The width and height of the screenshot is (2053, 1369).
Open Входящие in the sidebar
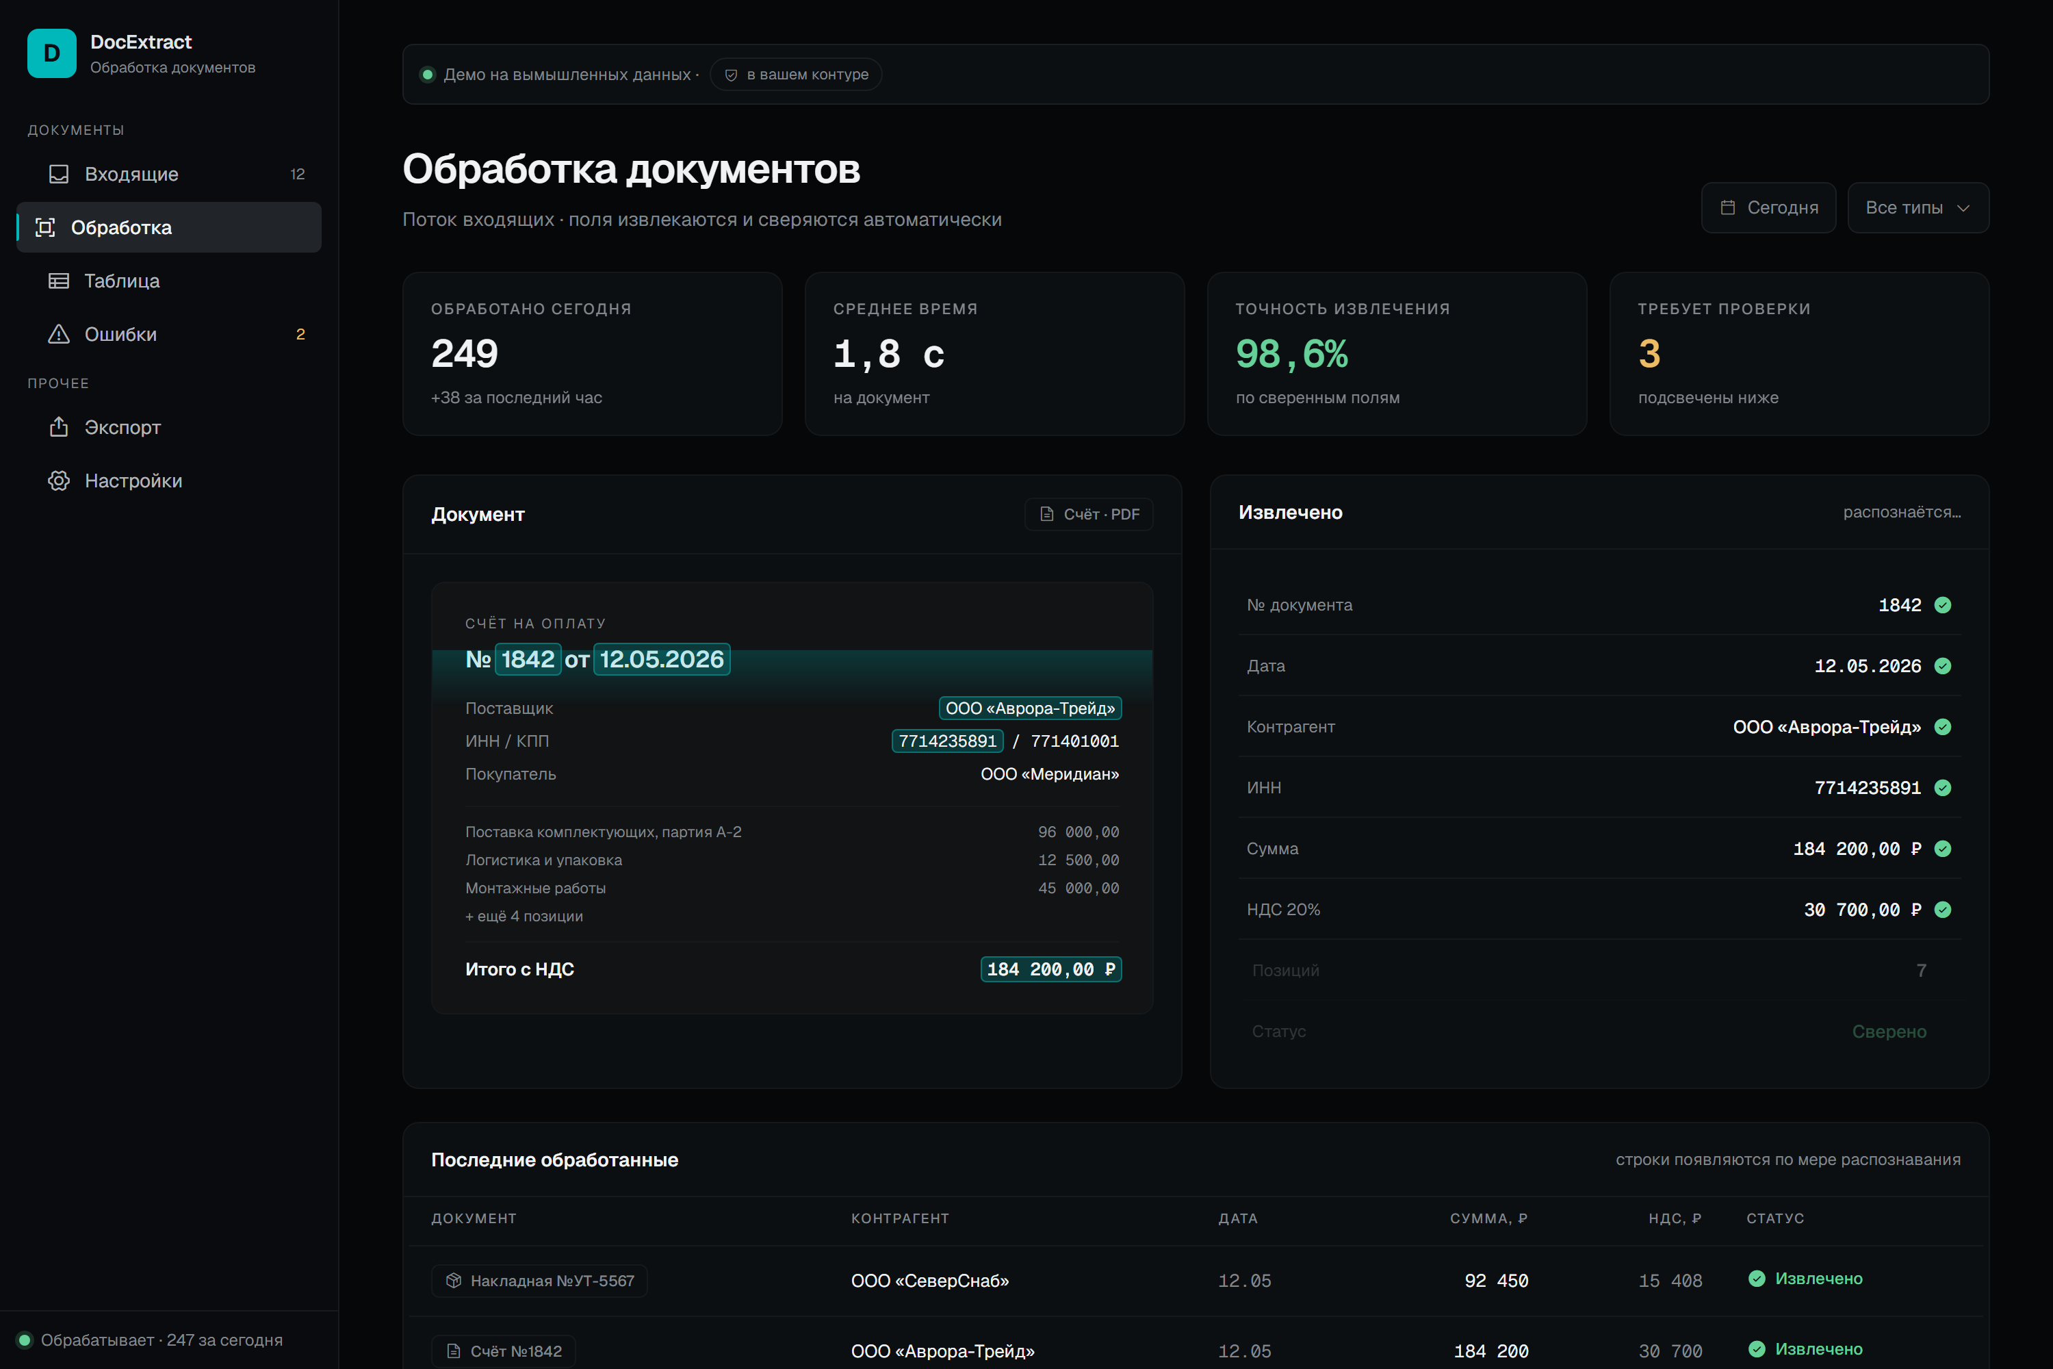[x=168, y=174]
